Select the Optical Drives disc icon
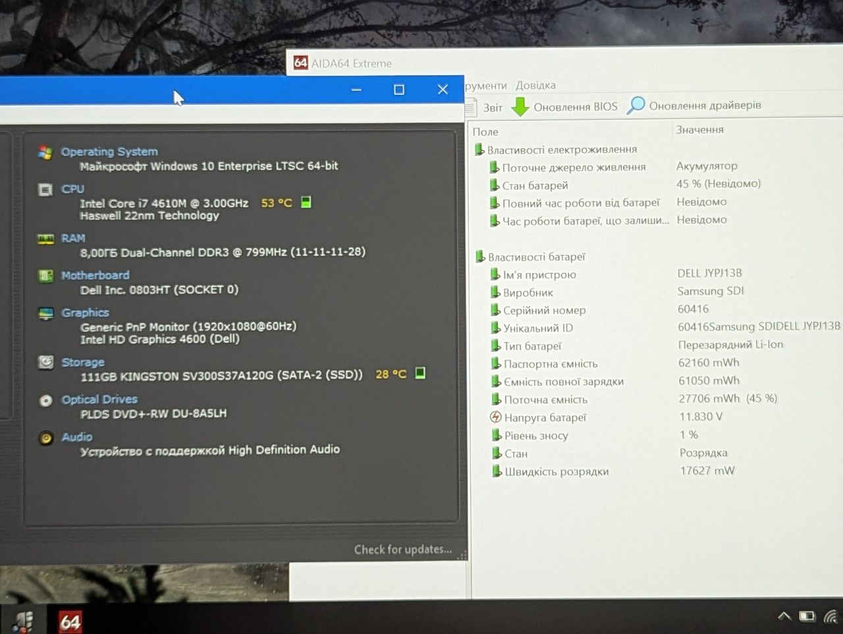This screenshot has width=843, height=634. 45,400
